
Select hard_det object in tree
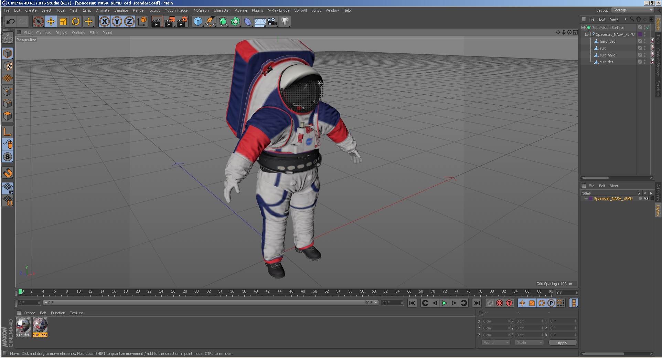607,41
